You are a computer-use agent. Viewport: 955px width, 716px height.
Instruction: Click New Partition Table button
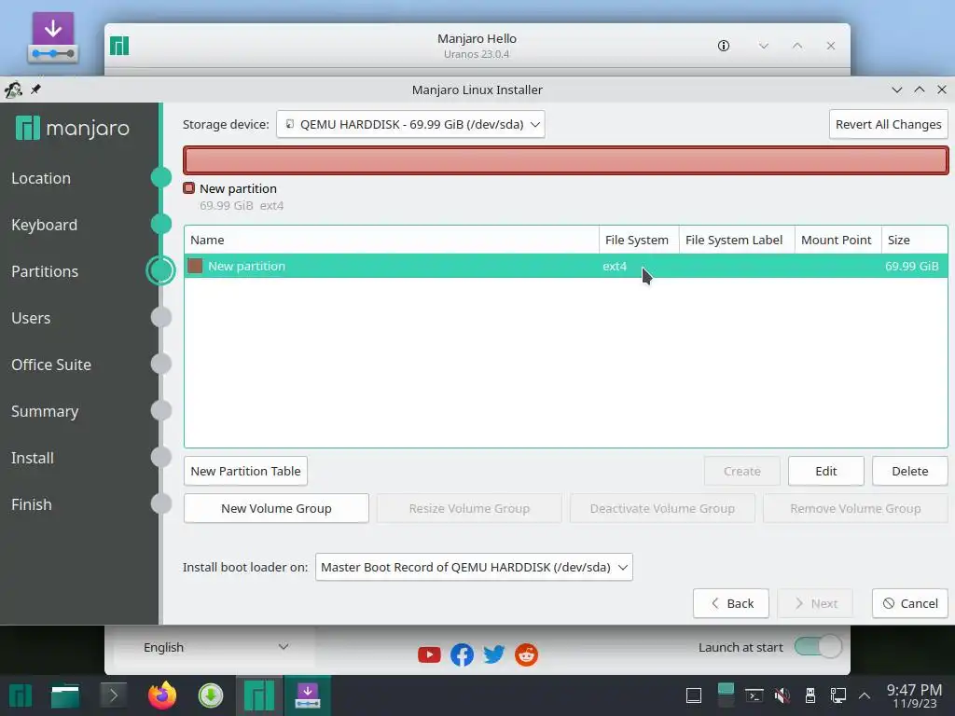pyautogui.click(x=245, y=471)
